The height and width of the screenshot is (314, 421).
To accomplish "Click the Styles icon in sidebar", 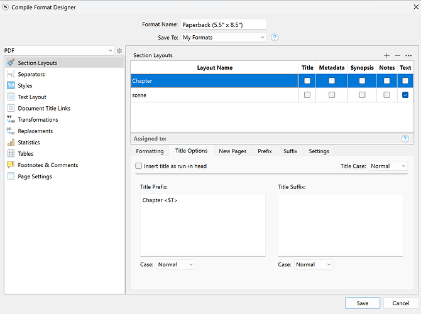I will [11, 85].
